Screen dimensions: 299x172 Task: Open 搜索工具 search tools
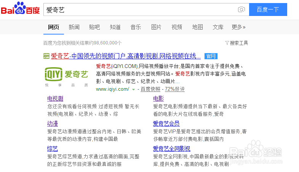click(239, 43)
